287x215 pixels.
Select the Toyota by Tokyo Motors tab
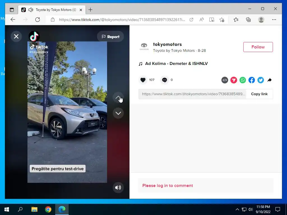[x=52, y=10]
